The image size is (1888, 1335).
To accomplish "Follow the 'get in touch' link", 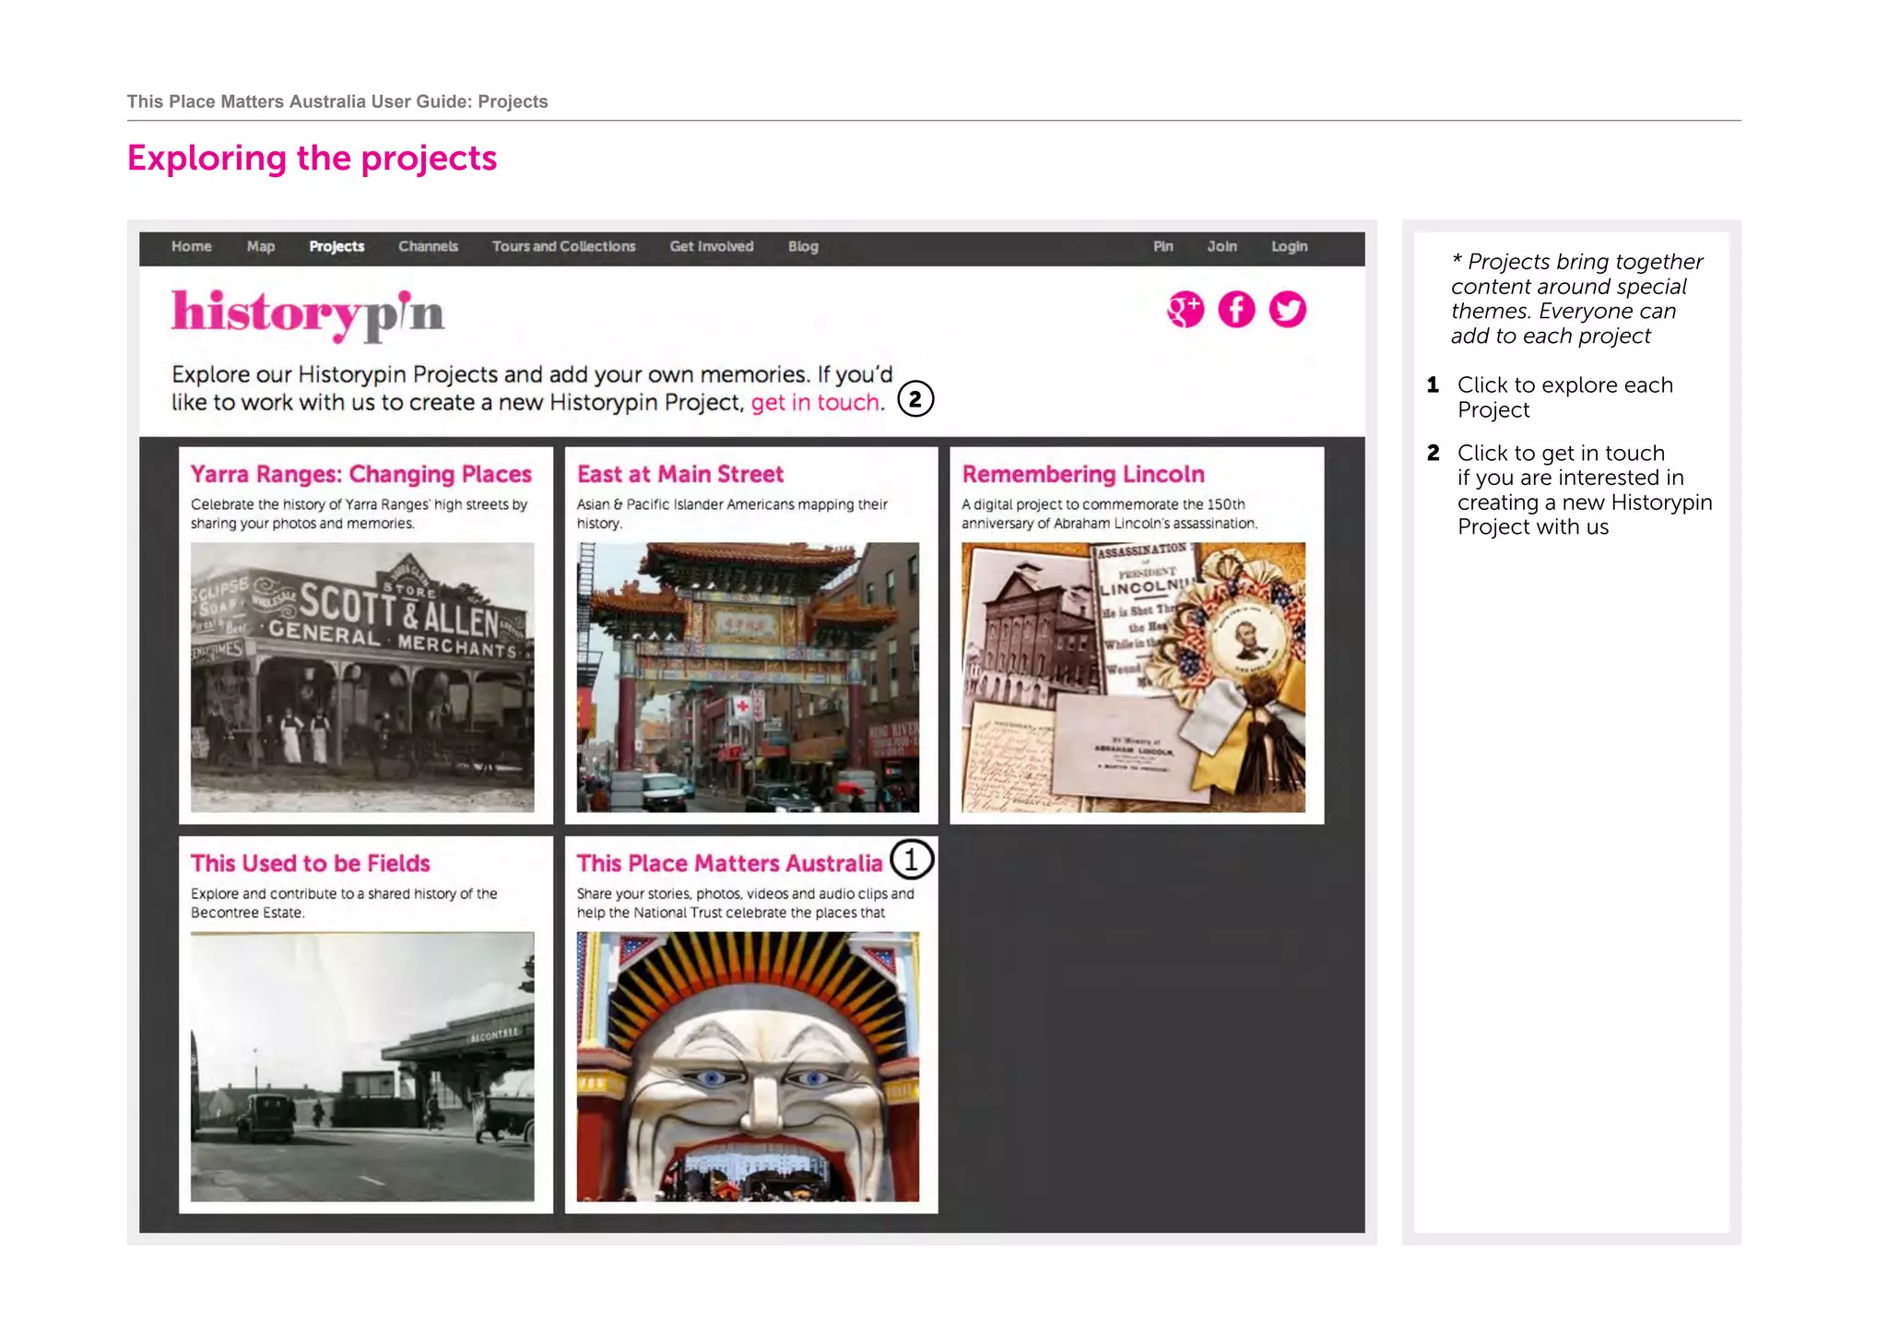I will tap(816, 403).
